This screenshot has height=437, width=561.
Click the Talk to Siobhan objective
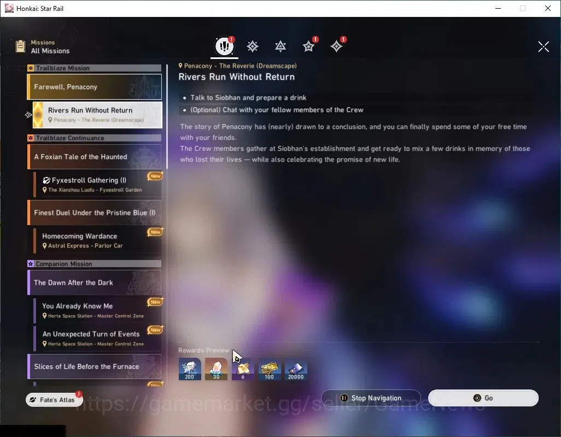(248, 98)
